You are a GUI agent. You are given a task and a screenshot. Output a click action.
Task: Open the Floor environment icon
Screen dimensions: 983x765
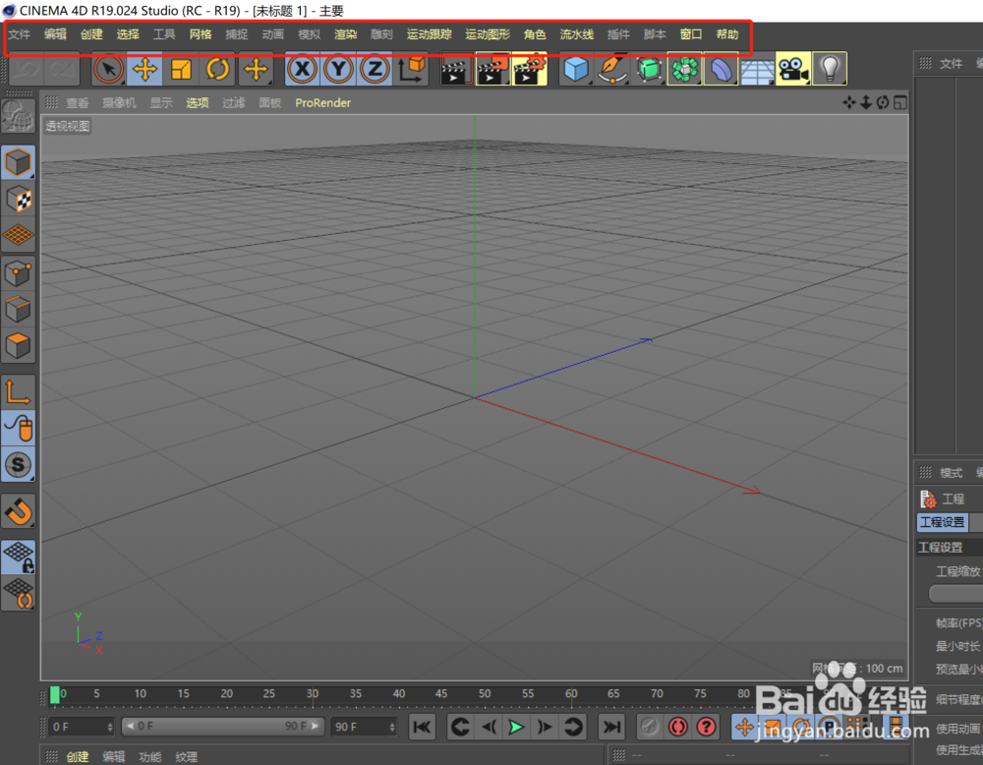point(757,70)
